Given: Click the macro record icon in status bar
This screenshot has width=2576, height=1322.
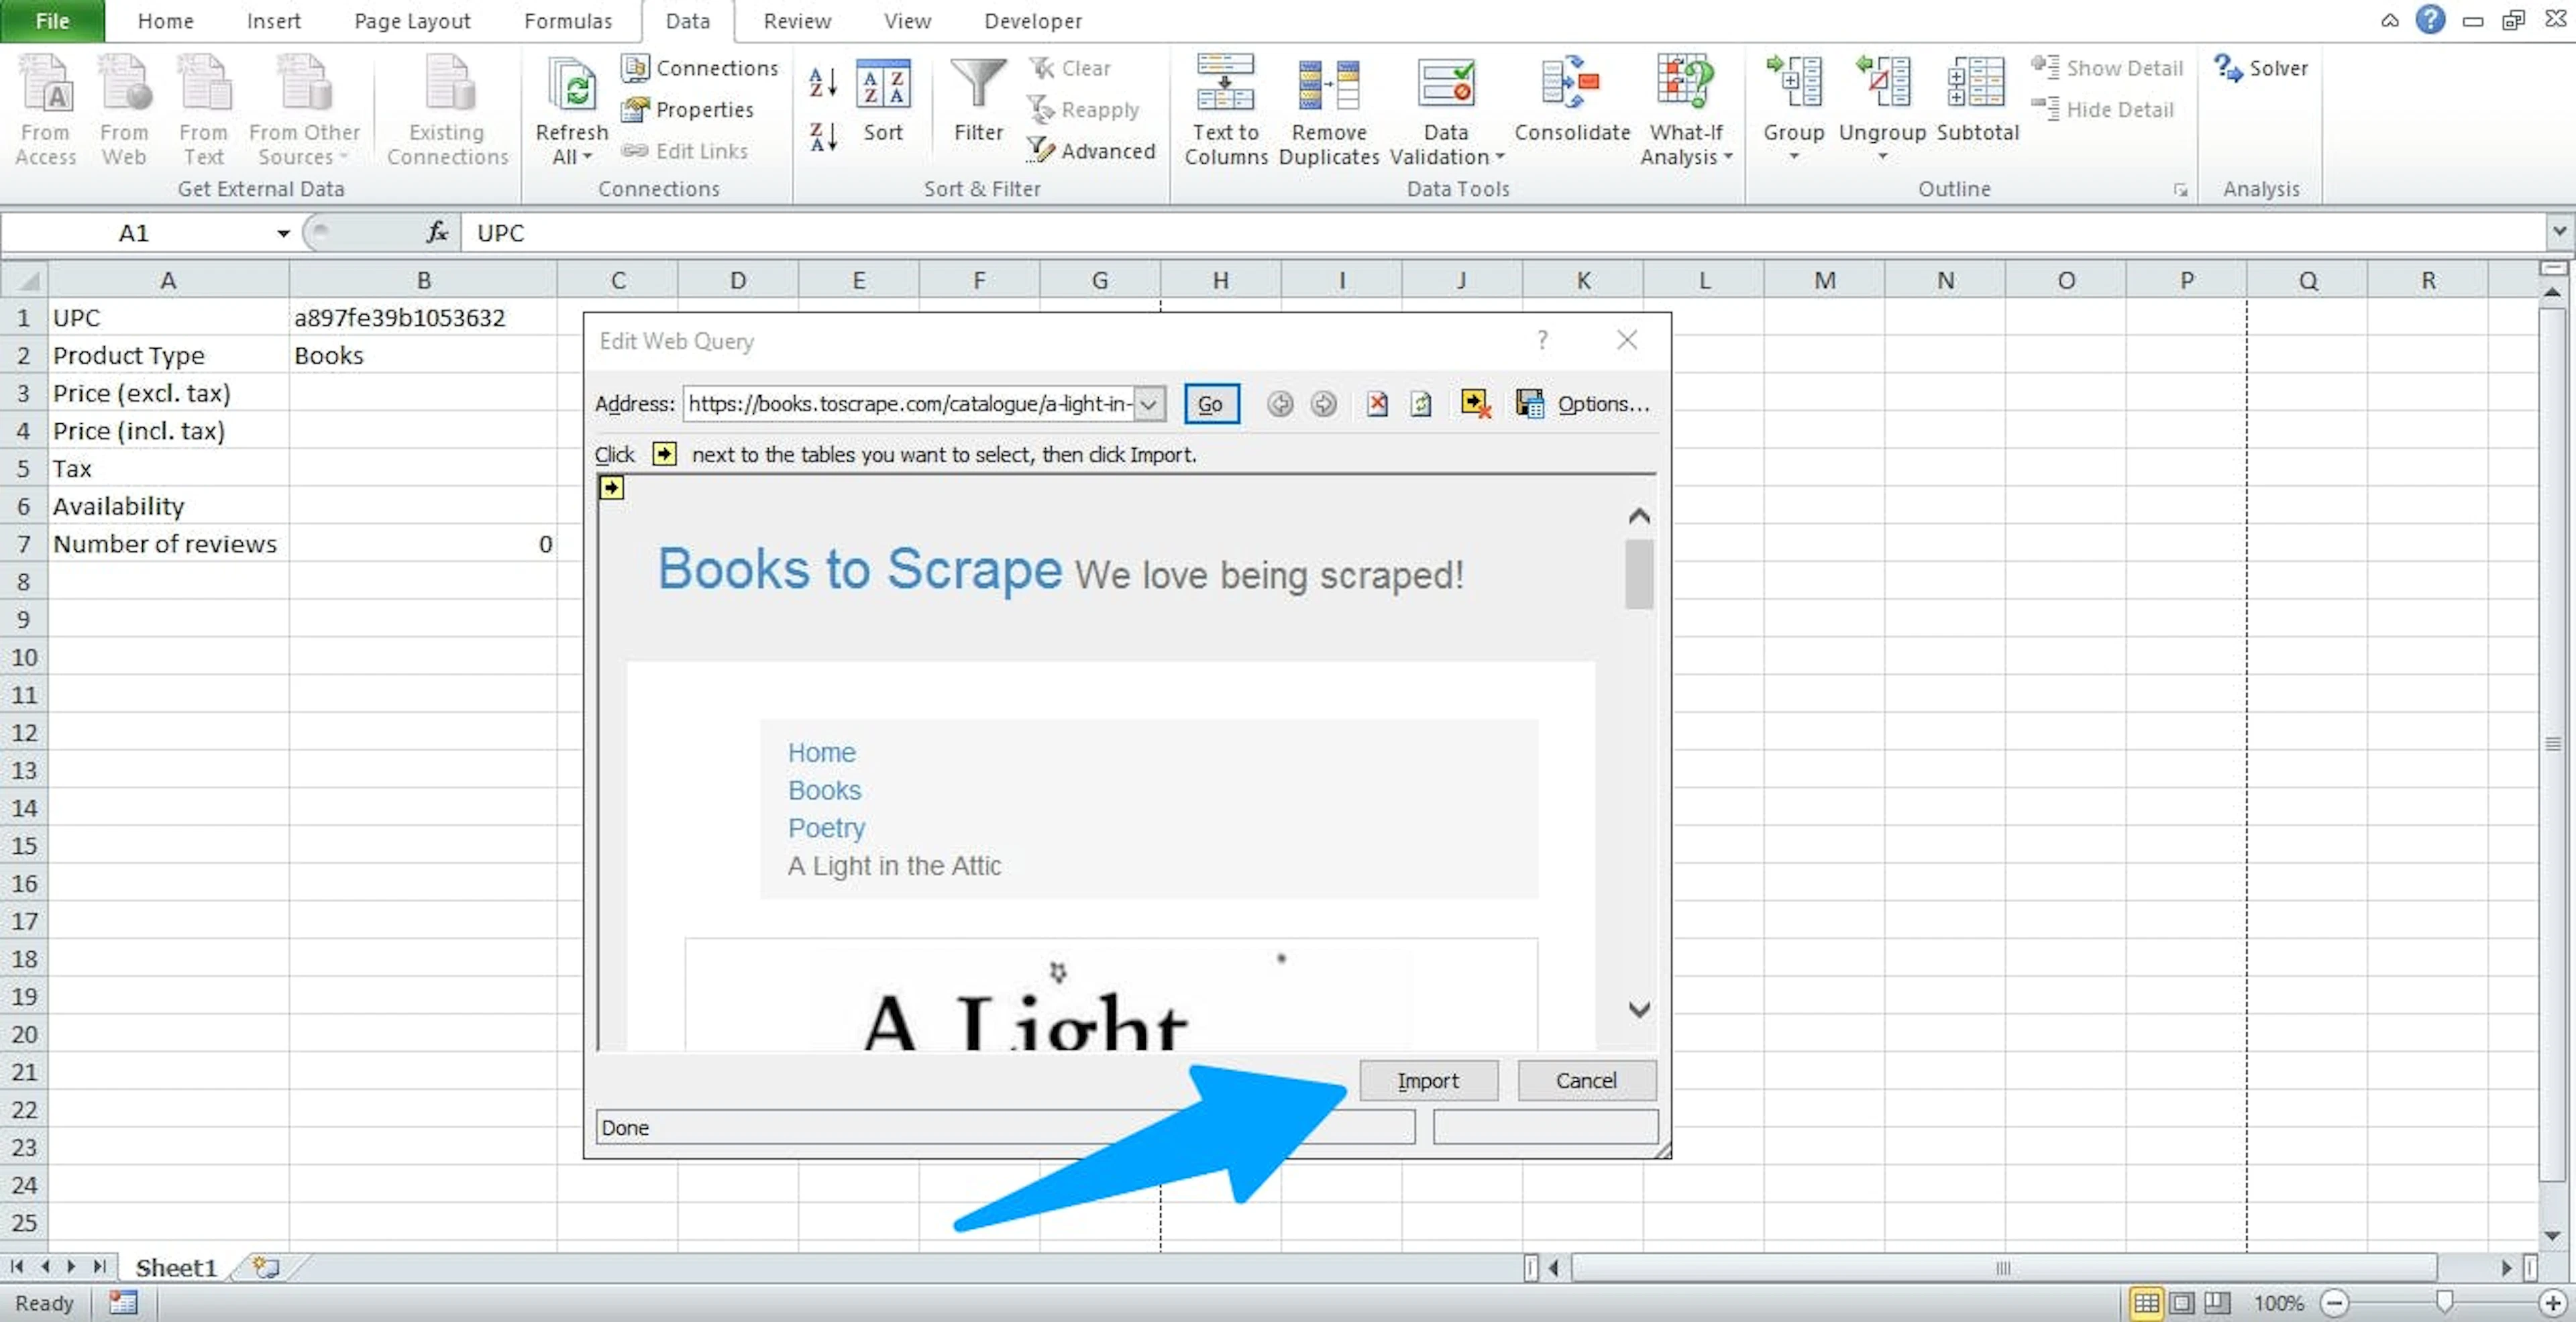Looking at the screenshot, I should coord(123,1302).
